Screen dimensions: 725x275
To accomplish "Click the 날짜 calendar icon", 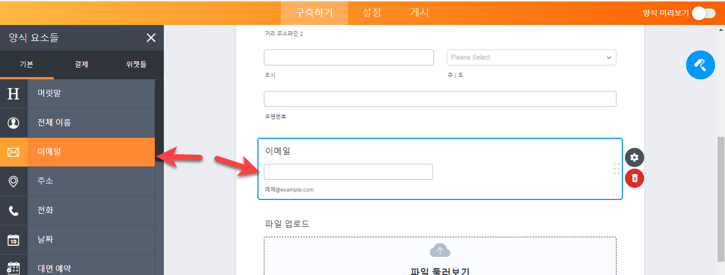I will 13,240.
